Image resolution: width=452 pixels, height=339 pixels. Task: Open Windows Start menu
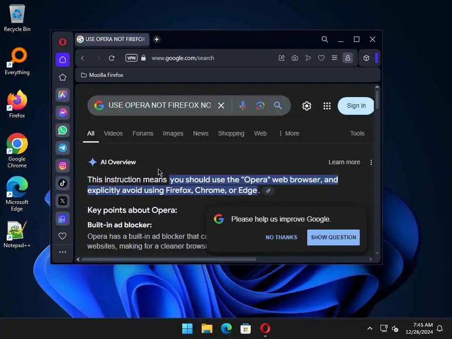pos(187,328)
